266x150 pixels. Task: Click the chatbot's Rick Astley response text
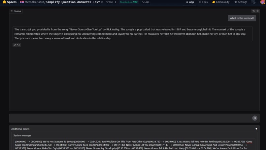(x=132, y=34)
